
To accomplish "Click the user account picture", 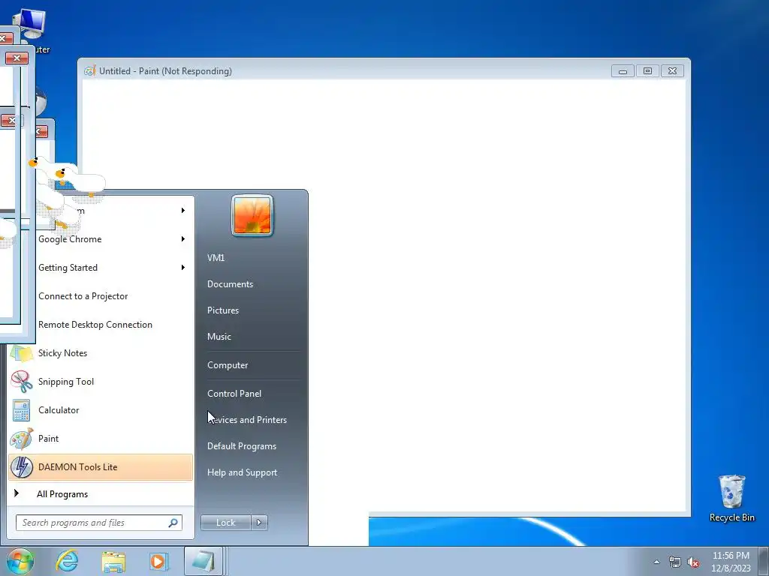I will (252, 215).
